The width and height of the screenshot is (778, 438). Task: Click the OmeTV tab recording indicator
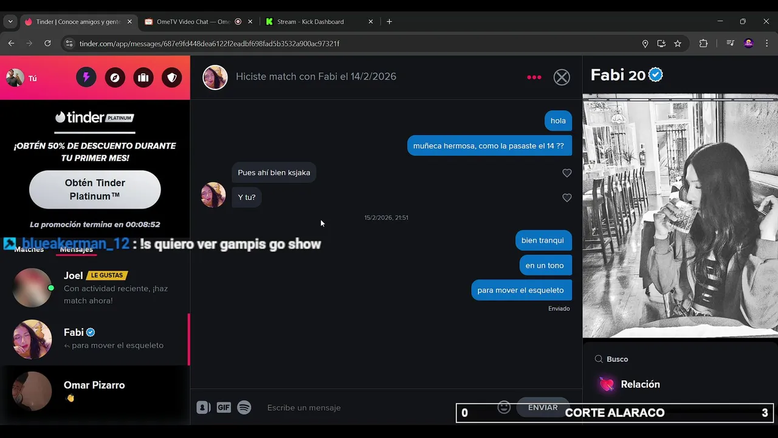coord(238,21)
